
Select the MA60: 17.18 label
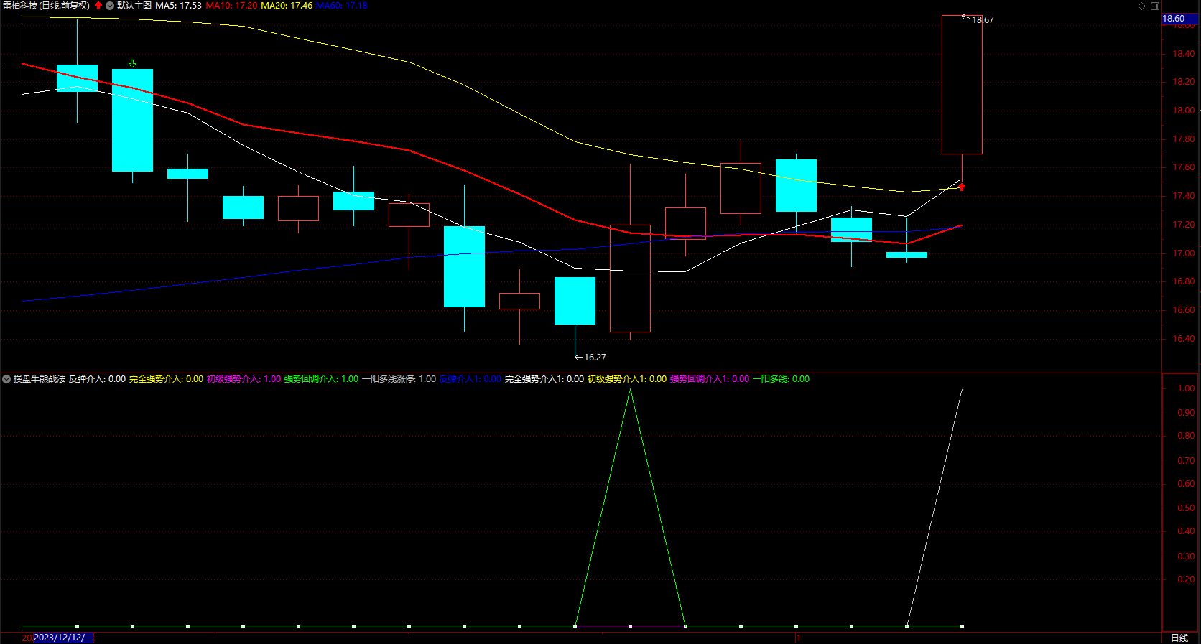click(x=342, y=6)
